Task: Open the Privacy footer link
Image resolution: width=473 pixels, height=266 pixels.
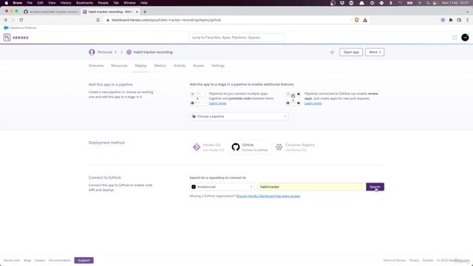Action: pyautogui.click(x=414, y=260)
